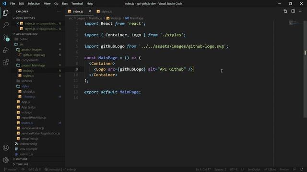Open github-logo.svg in file tree

[x=34, y=55]
